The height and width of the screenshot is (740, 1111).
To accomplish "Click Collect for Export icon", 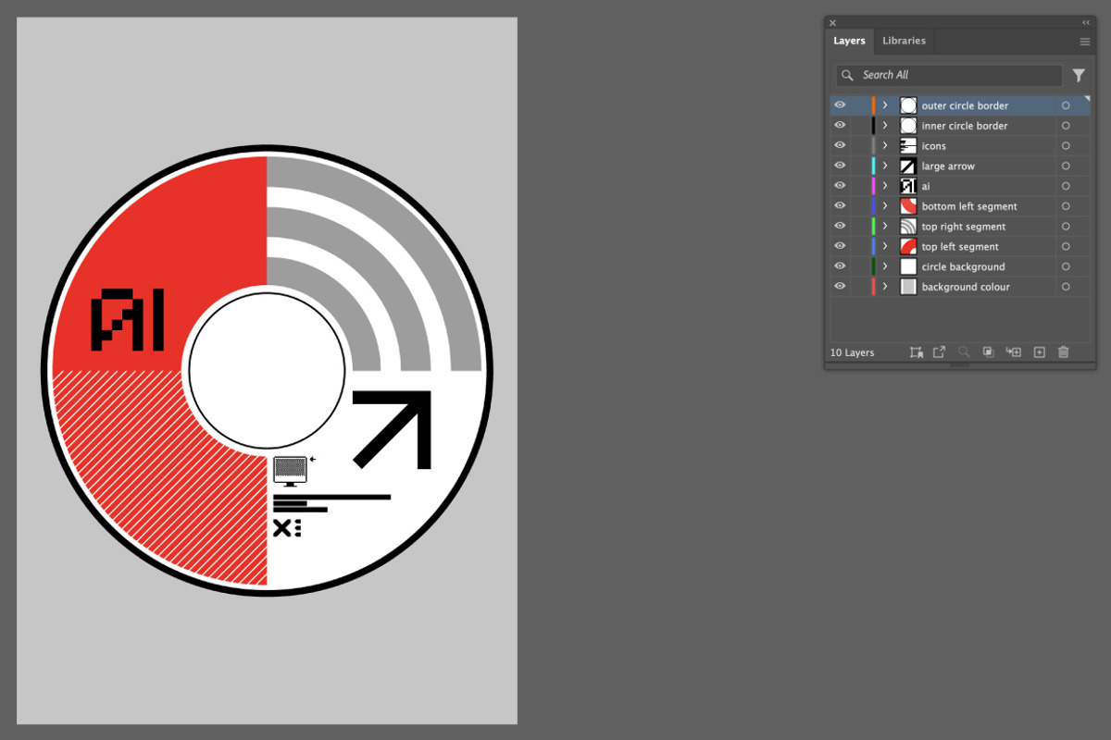I will point(917,352).
